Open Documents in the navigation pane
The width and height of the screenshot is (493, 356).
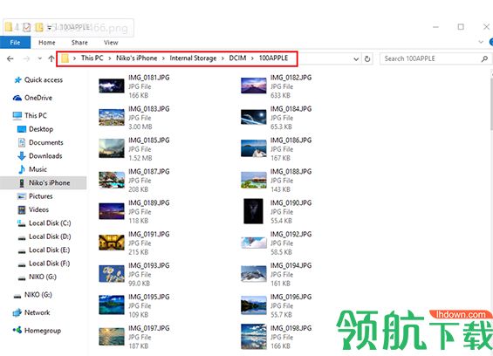(x=40, y=142)
